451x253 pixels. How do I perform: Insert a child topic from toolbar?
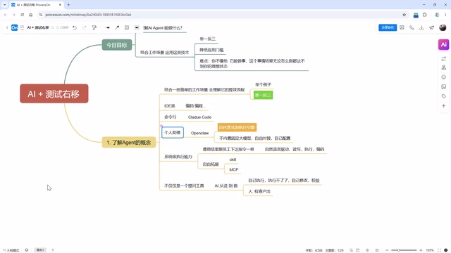[x=107, y=27]
